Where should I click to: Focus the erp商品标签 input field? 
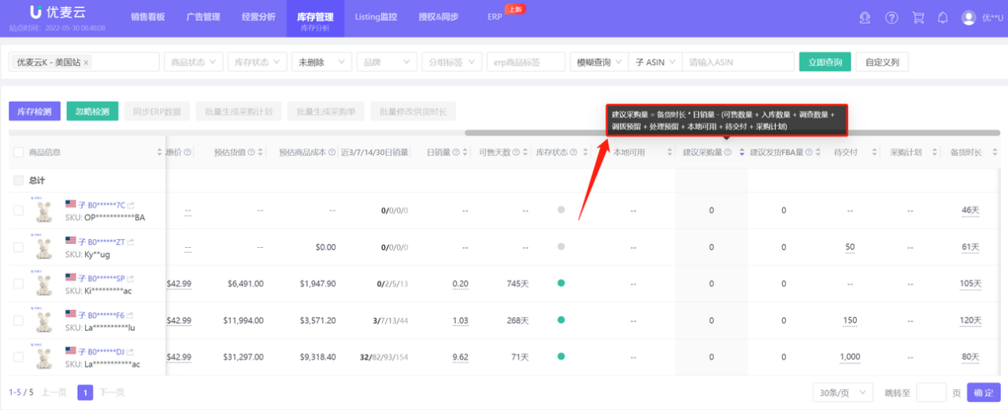pos(525,62)
